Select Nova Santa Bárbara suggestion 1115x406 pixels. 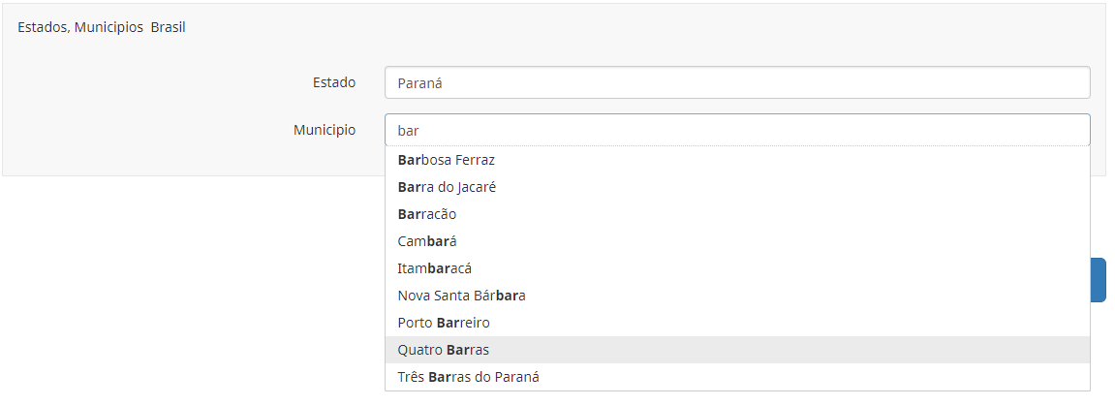pyautogui.click(x=461, y=296)
